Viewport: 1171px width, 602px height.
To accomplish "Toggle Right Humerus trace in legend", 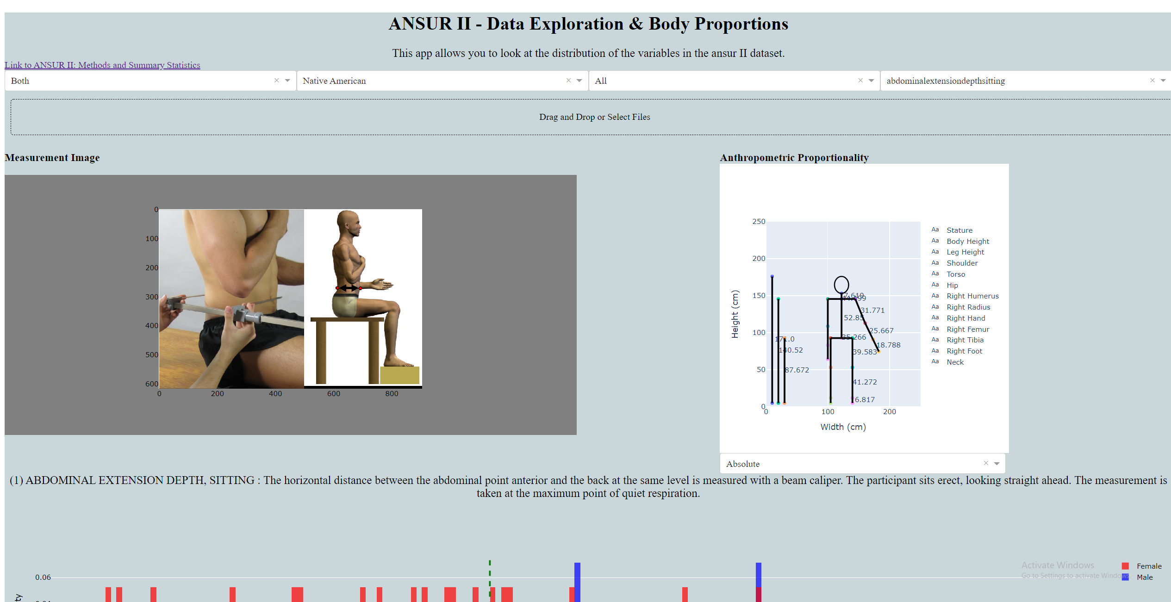I will tap(972, 296).
